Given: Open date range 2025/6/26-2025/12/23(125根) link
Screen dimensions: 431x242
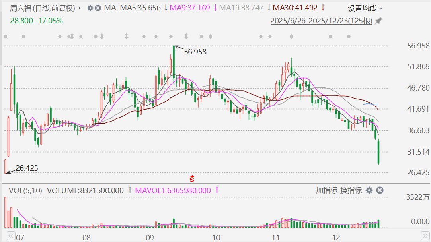Looking at the screenshot, I should [321, 21].
